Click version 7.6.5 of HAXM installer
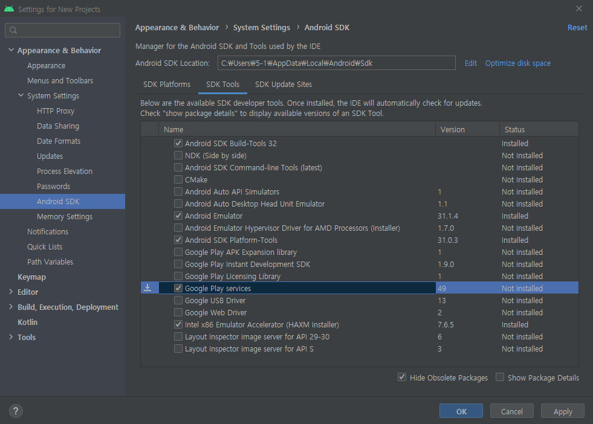 (x=446, y=324)
